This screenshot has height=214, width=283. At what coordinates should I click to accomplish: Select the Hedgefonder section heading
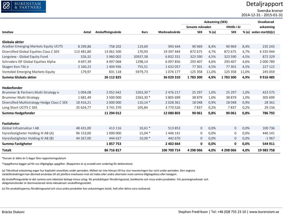(x=12, y=88)
